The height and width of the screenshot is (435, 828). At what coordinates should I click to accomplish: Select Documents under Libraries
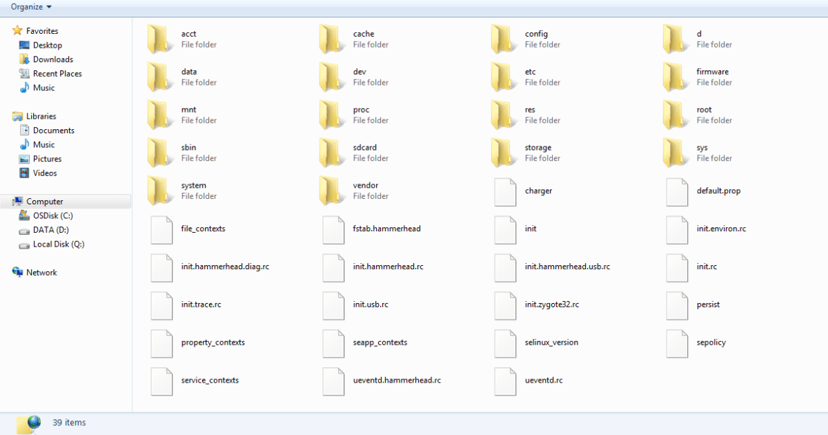pos(53,130)
